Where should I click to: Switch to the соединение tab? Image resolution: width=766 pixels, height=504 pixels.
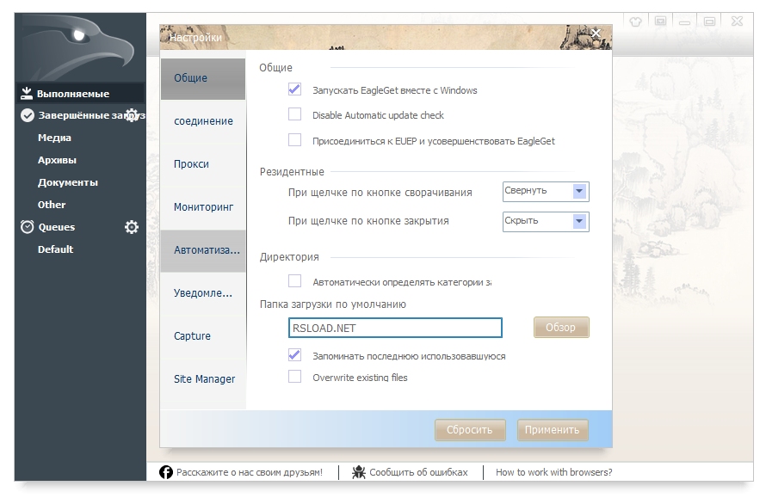203,121
